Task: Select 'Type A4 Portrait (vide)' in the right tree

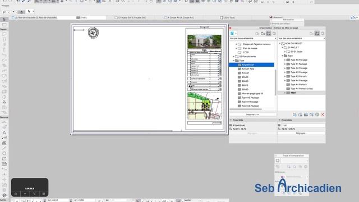Action: [301, 89]
